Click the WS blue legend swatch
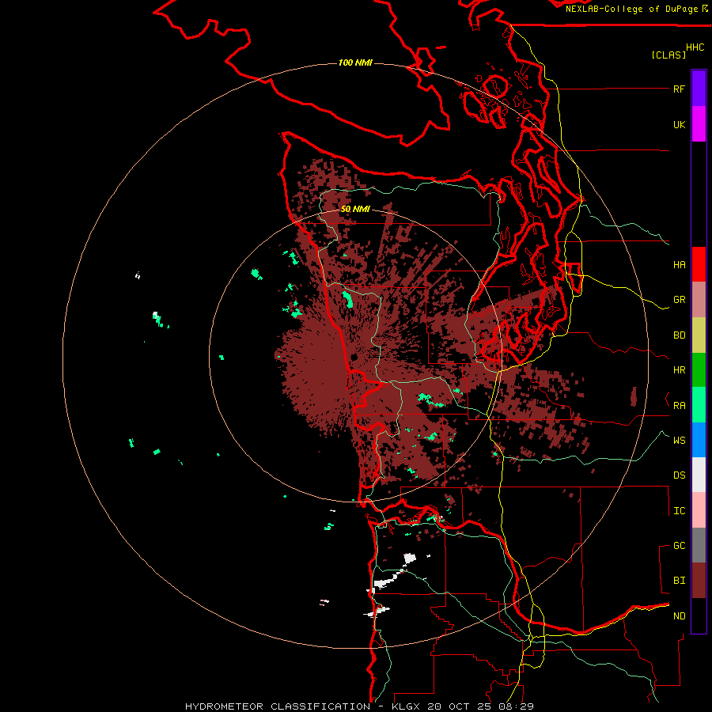This screenshot has height=712, width=712. coord(699,440)
